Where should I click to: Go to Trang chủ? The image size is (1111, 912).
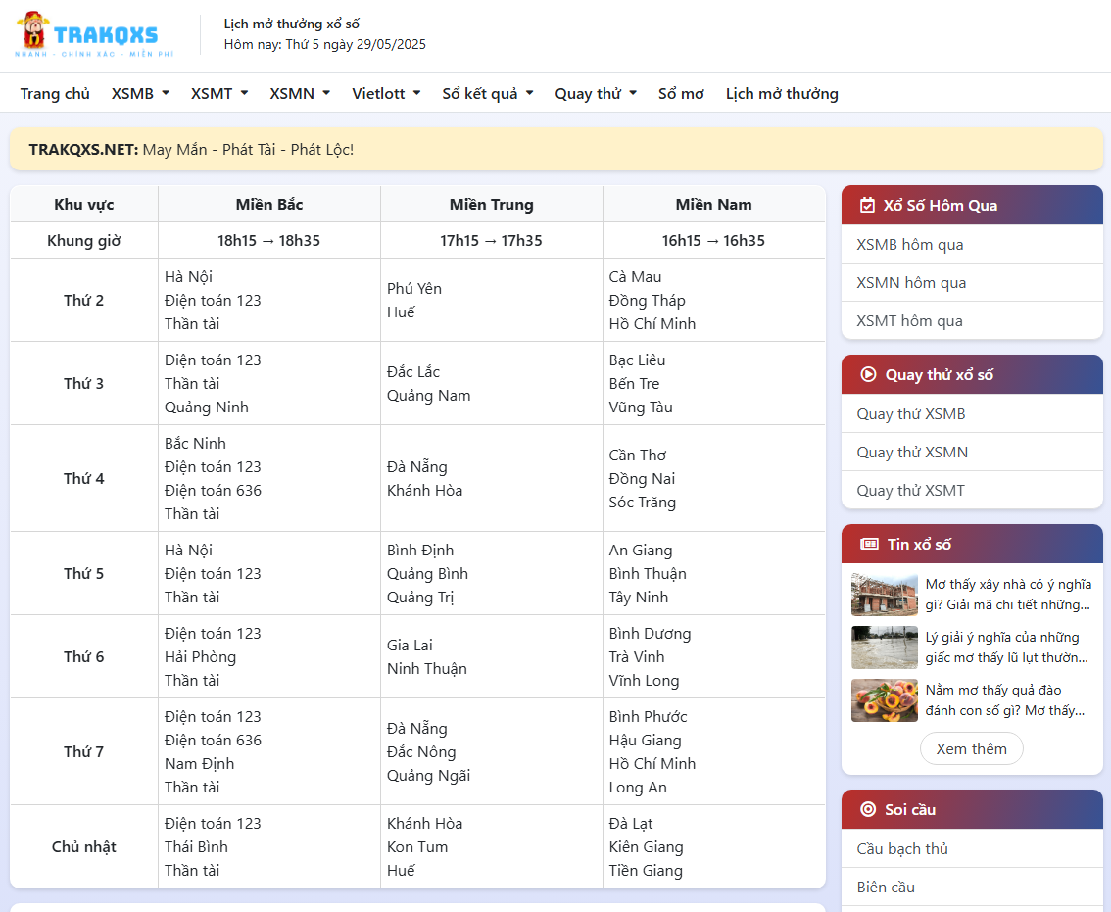[x=55, y=93]
